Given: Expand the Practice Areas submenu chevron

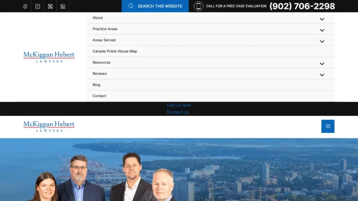Looking at the screenshot, I should click(x=322, y=30).
